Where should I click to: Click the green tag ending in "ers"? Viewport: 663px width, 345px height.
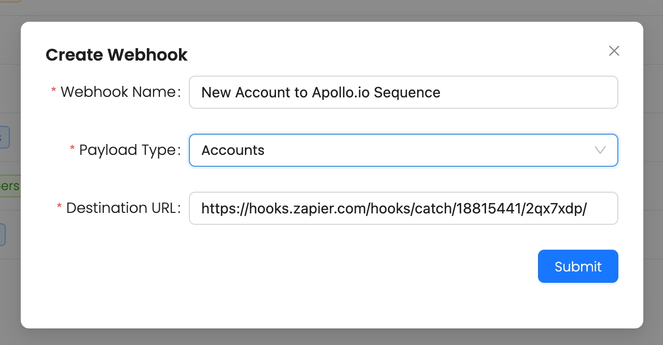coord(9,186)
